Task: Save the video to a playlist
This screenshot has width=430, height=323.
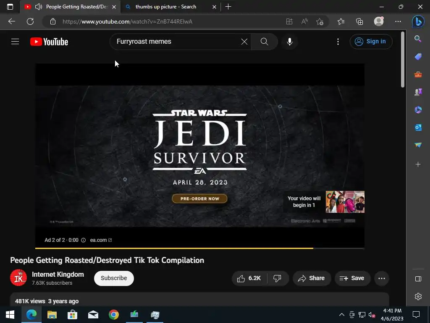Action: coord(352,278)
